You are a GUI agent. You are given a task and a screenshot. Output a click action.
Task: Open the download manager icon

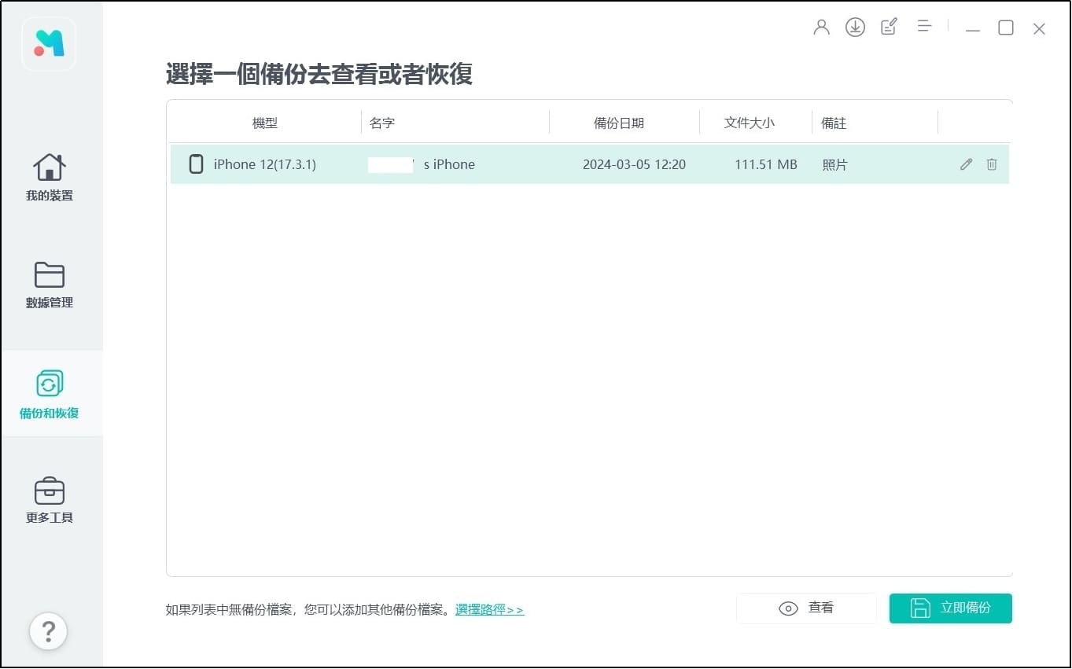855,28
